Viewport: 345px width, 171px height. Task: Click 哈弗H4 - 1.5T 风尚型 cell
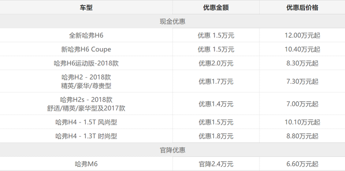click(86, 122)
